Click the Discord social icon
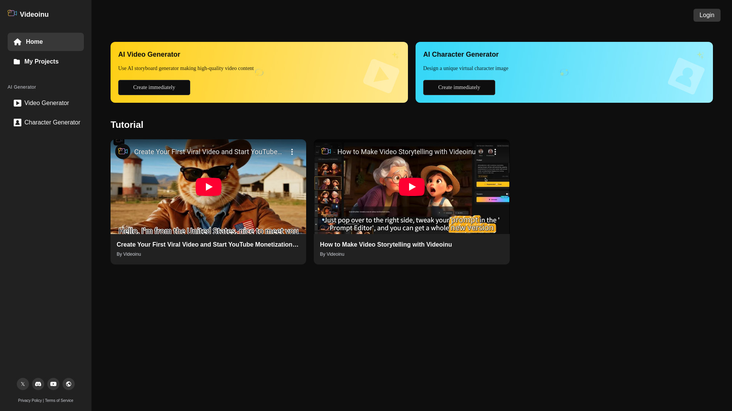This screenshot has height=411, width=732. click(38, 384)
